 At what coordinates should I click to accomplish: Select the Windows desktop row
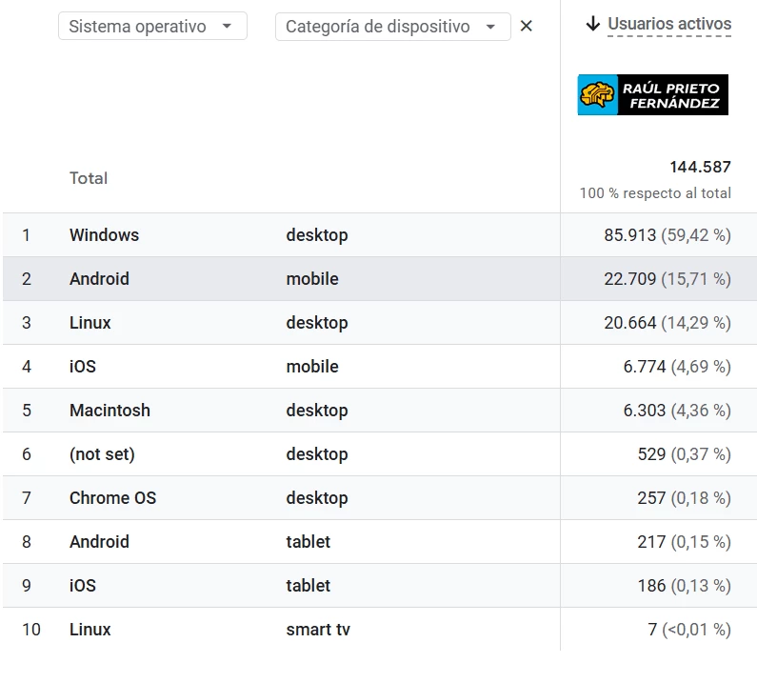[x=104, y=235]
